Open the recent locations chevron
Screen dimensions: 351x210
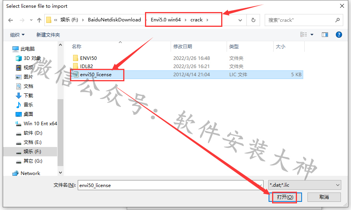pyautogui.click(x=31, y=20)
